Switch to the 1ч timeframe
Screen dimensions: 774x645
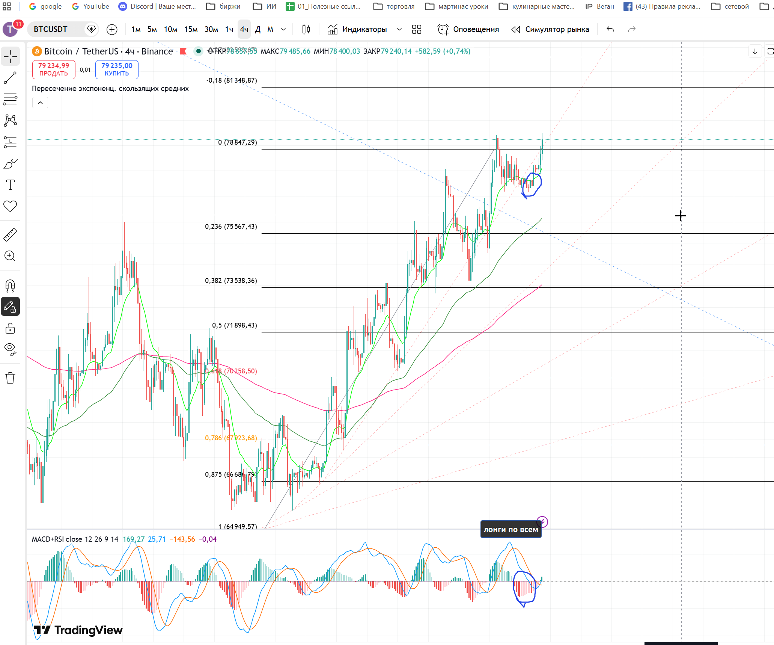(229, 29)
